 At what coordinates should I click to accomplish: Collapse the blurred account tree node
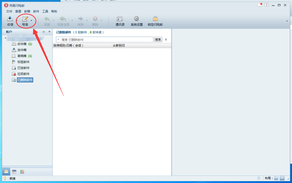pos(5,38)
